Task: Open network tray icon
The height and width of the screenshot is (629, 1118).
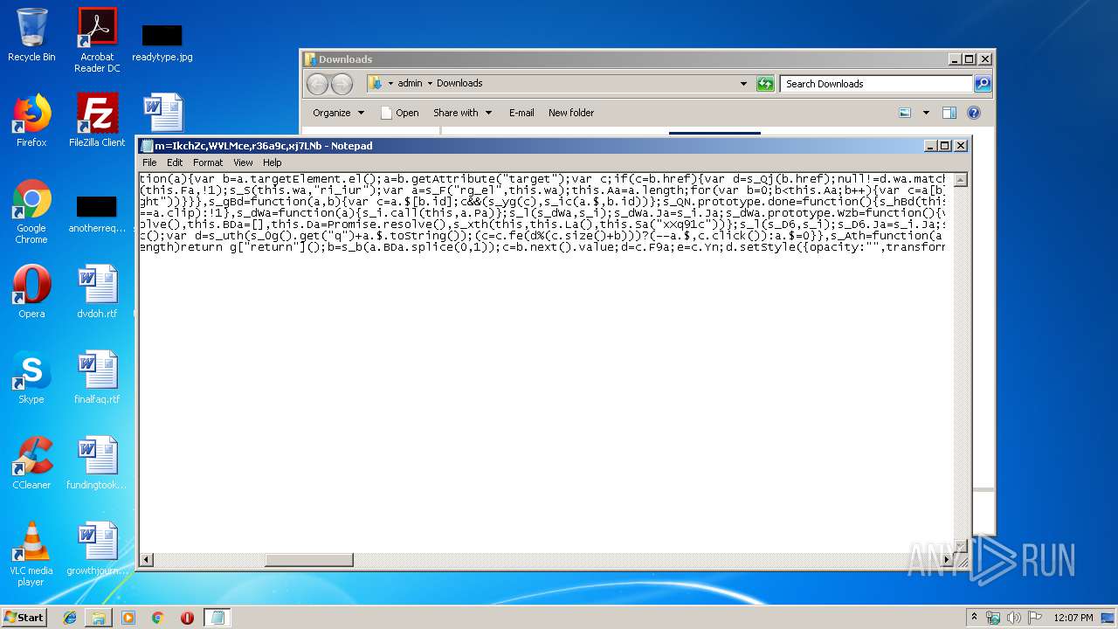Action: [x=993, y=618]
